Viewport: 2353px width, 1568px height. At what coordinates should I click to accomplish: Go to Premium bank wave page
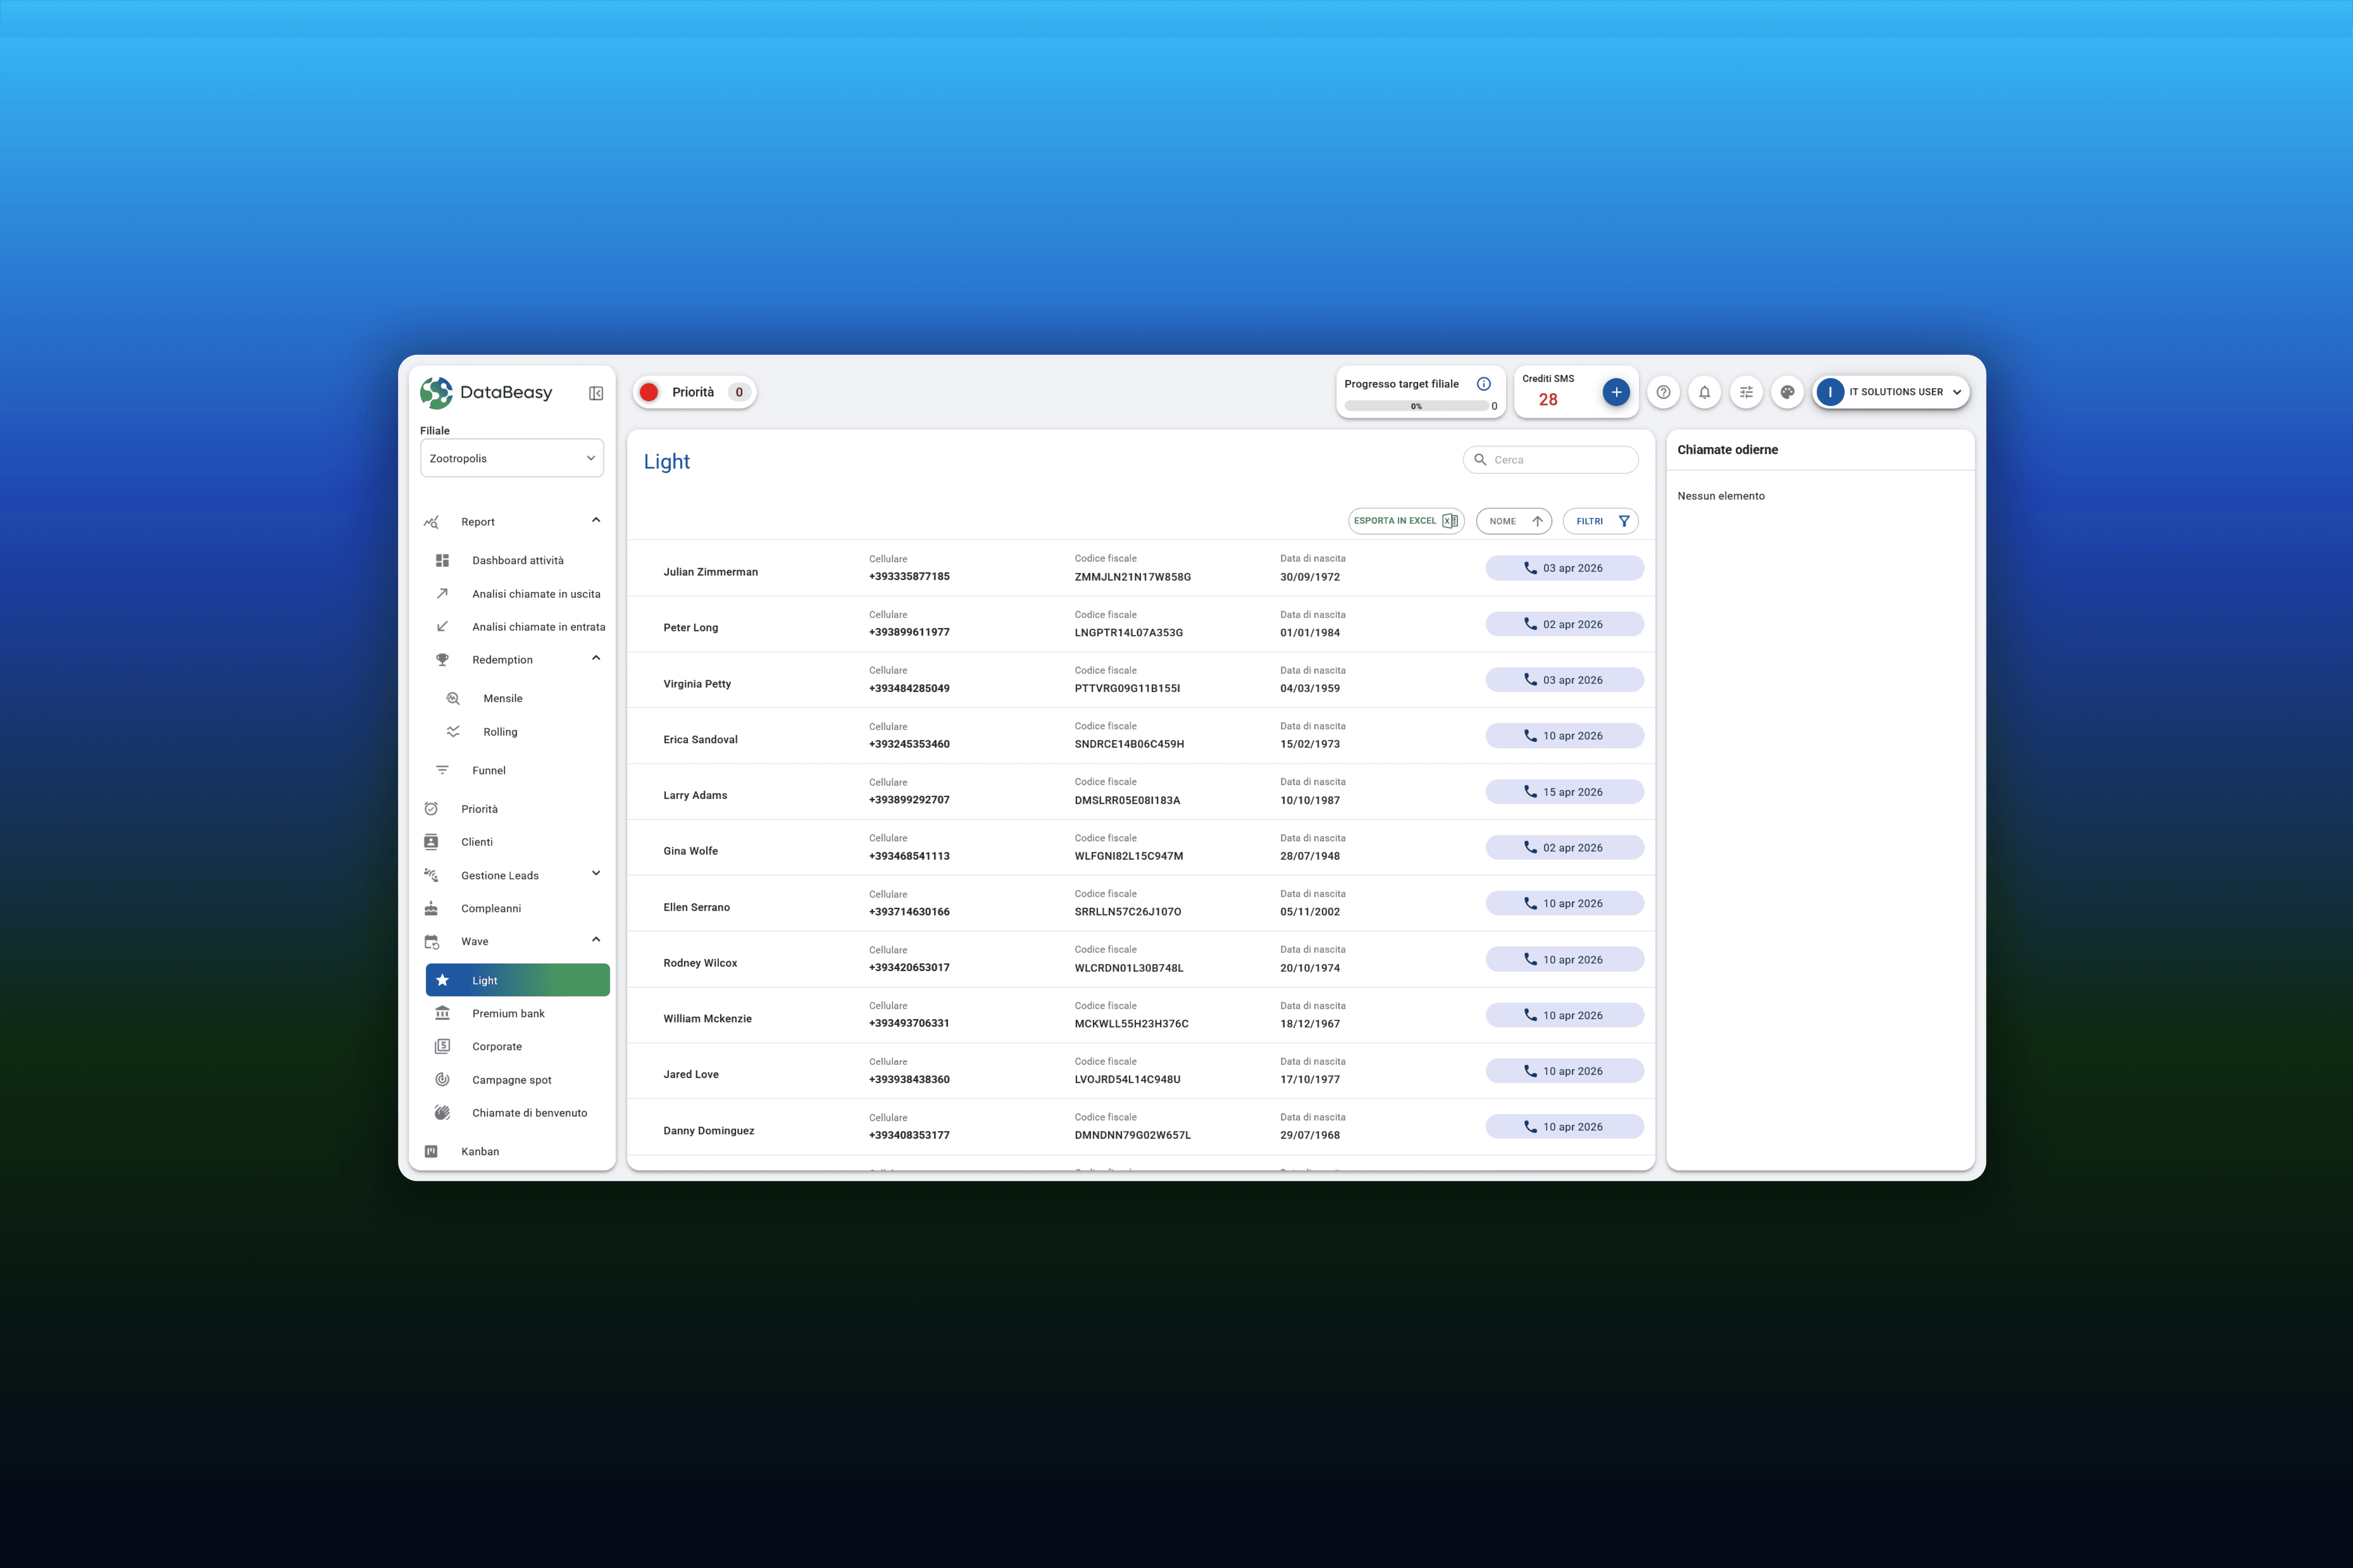(508, 1013)
